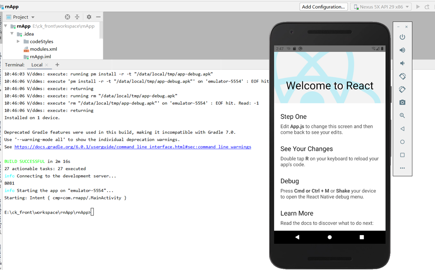Screen dimensions: 435x270
Task: Raise volume with emulator volume up icon
Action: coord(402,50)
